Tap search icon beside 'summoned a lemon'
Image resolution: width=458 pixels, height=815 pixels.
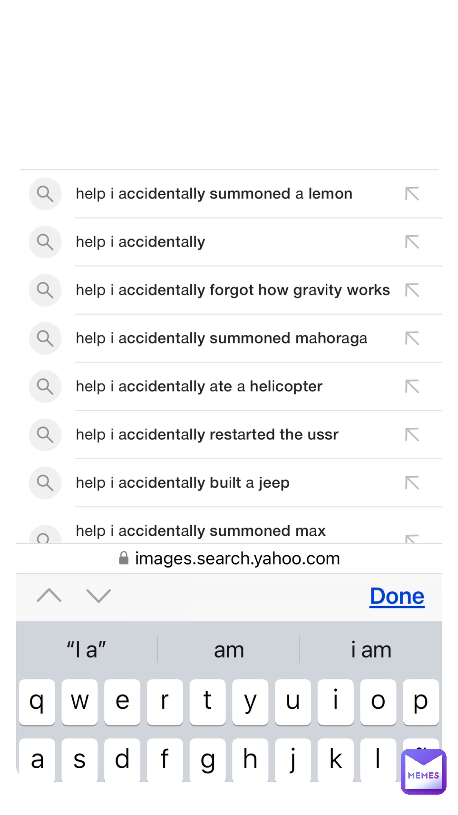[x=45, y=194]
